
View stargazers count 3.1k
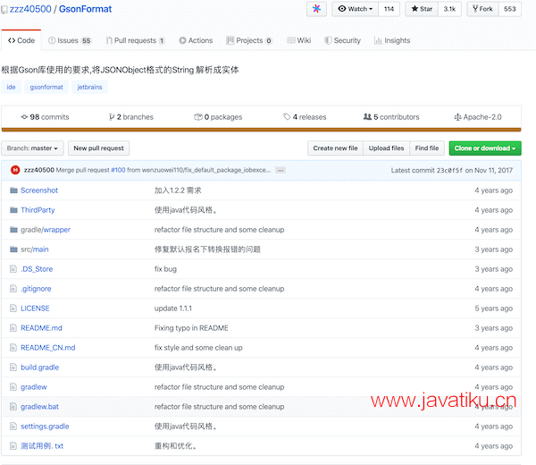[x=449, y=9]
